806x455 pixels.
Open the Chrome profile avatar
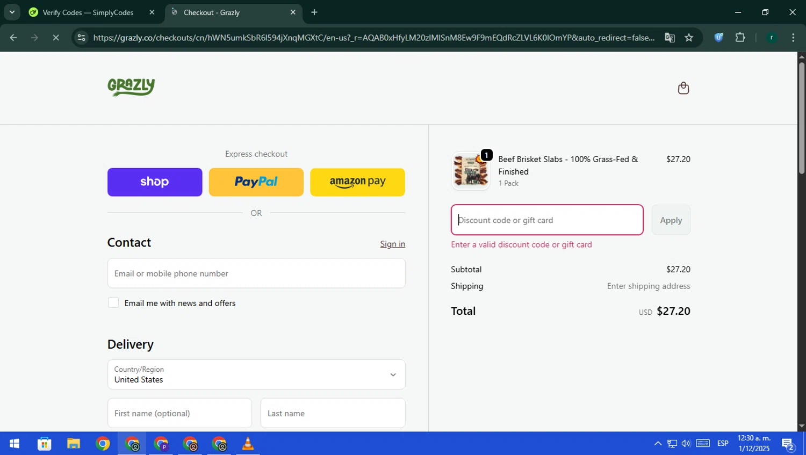pos(772,38)
